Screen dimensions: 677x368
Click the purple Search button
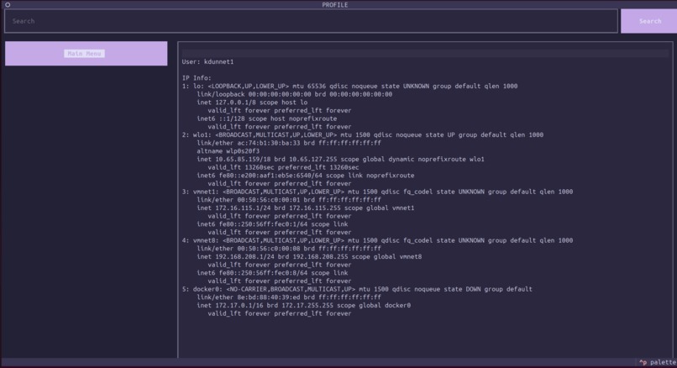pyautogui.click(x=649, y=21)
